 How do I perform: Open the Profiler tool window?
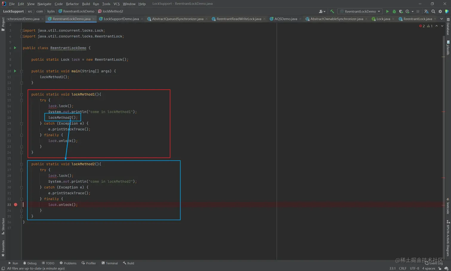(x=89, y=263)
